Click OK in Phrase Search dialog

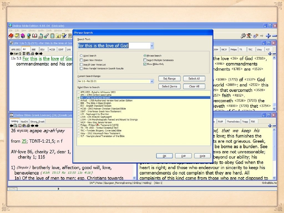click(164, 156)
